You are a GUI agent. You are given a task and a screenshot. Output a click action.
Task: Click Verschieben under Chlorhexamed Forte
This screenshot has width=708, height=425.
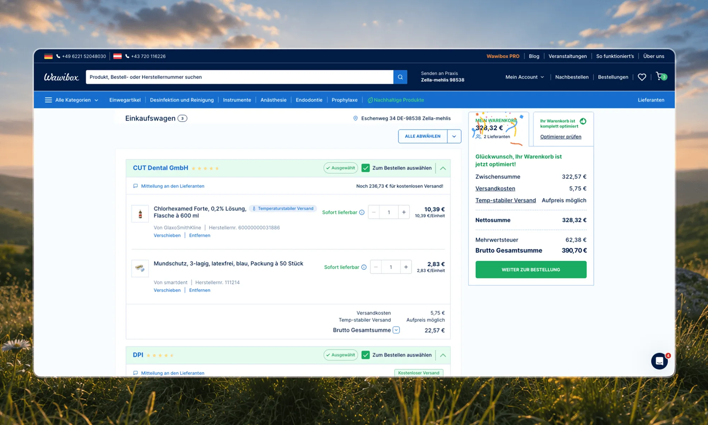click(167, 235)
